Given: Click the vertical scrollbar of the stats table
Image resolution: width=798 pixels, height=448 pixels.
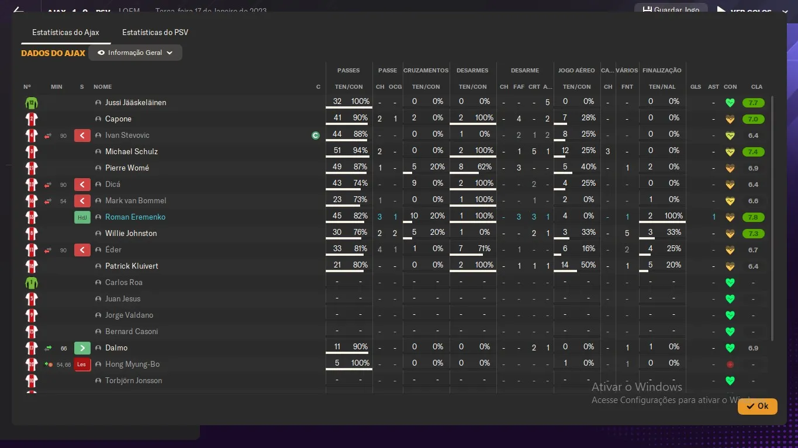Looking at the screenshot, I should 772,218.
